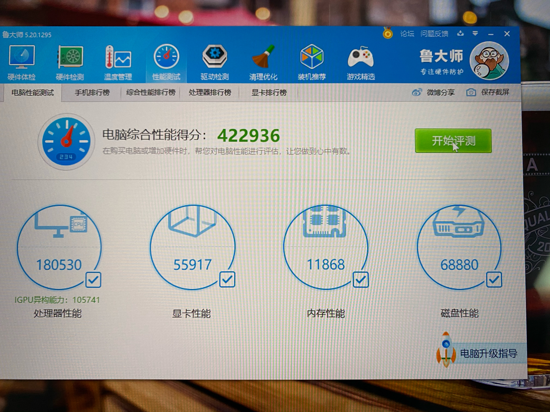The image size is (550, 412).
Task: Click the 开始评测 start benchmark button
Action: pyautogui.click(x=453, y=141)
